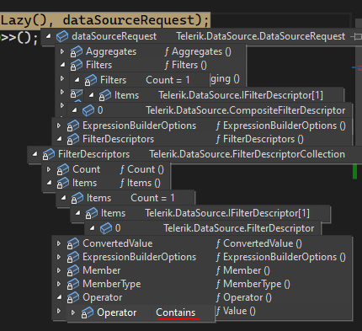Image resolution: width=362 pixels, height=331 pixels.
Task: Click the dataSourceRequest name in the datatip
Action: point(114,36)
